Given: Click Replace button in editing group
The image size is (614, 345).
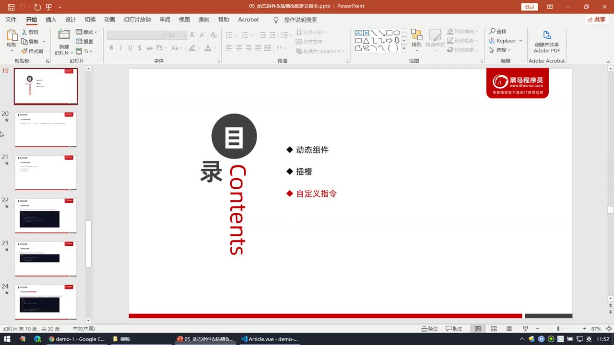Looking at the screenshot, I should tap(505, 41).
